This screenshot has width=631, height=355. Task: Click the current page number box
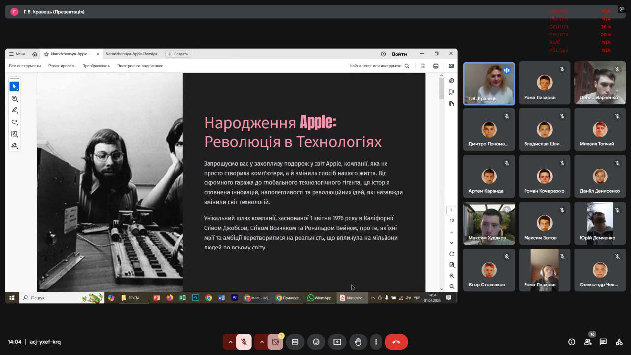(451, 210)
